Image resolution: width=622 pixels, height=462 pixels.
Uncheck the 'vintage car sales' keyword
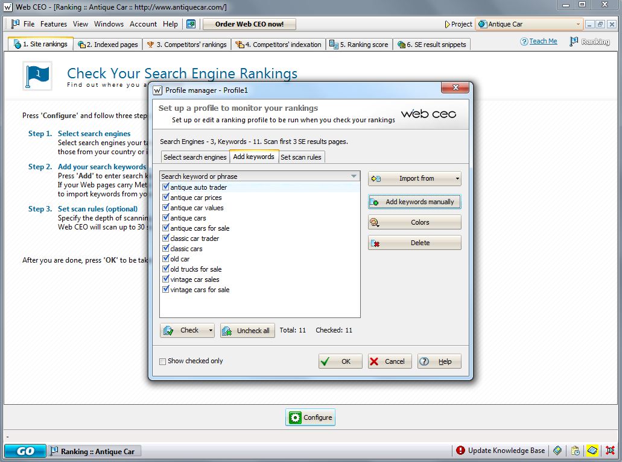pyautogui.click(x=166, y=279)
